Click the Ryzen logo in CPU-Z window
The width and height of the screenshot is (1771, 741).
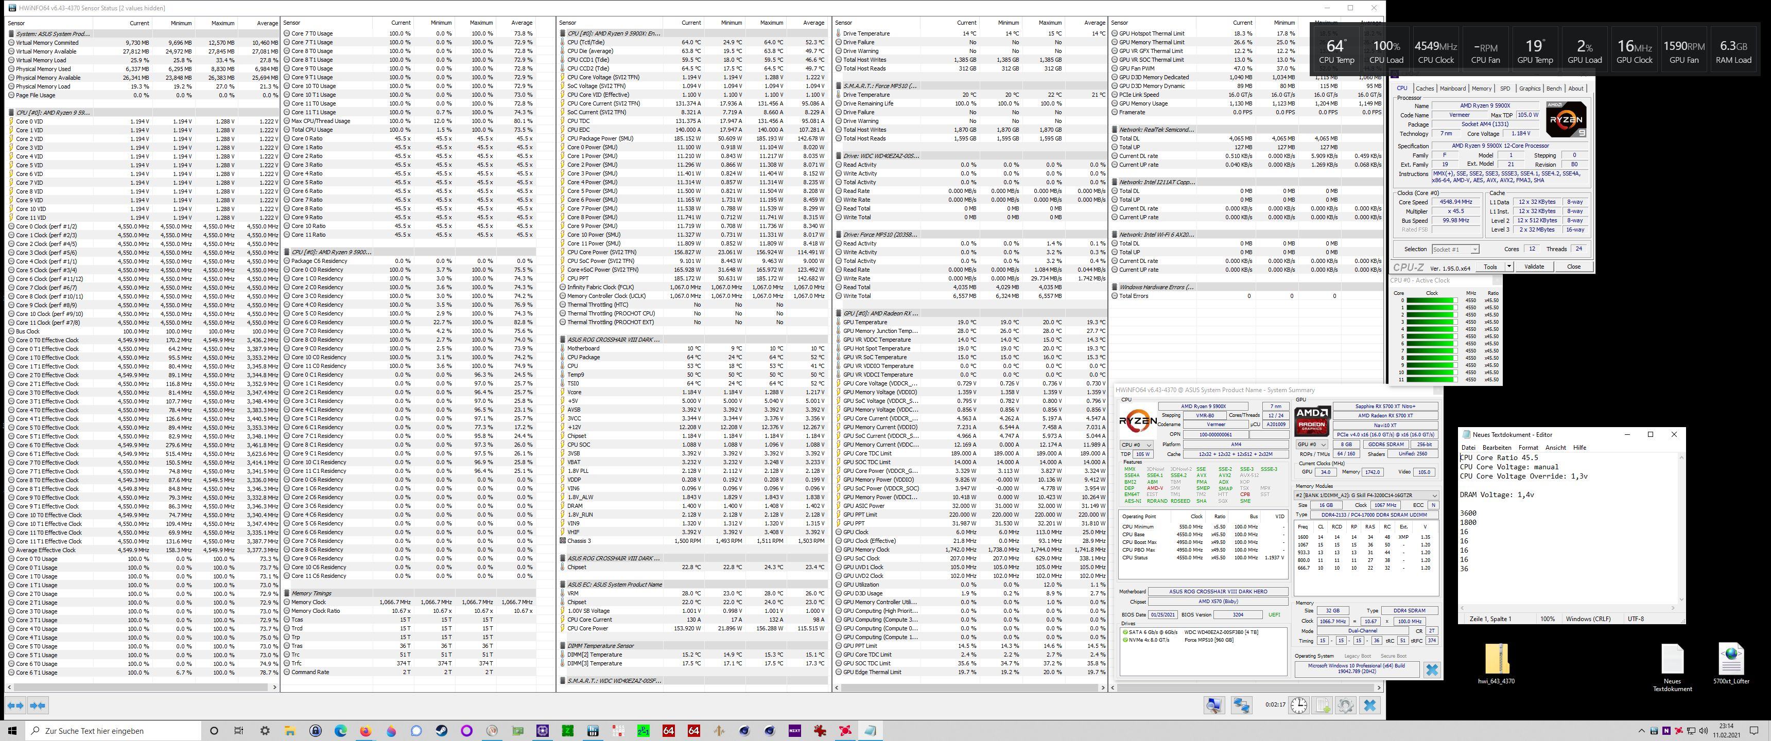1566,119
